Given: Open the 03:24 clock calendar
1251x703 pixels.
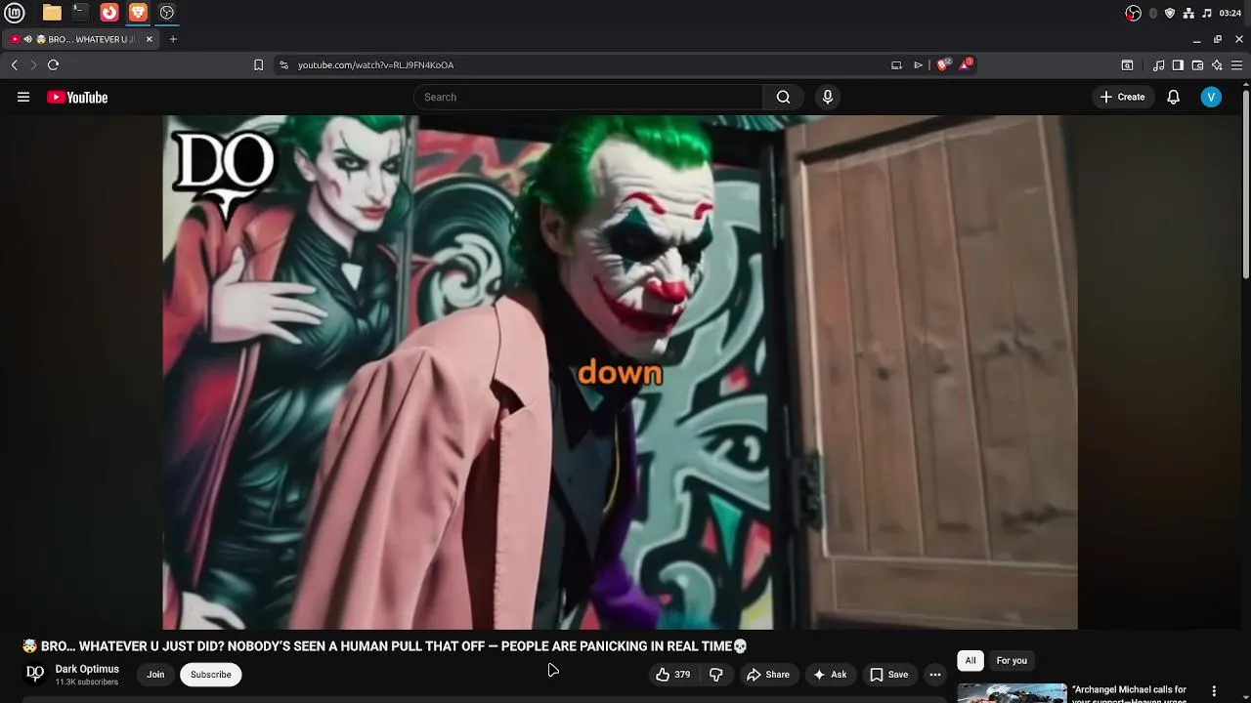Looking at the screenshot, I should (1230, 13).
